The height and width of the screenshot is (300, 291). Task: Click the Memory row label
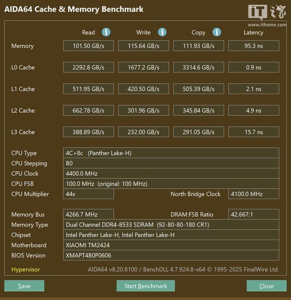click(22, 46)
